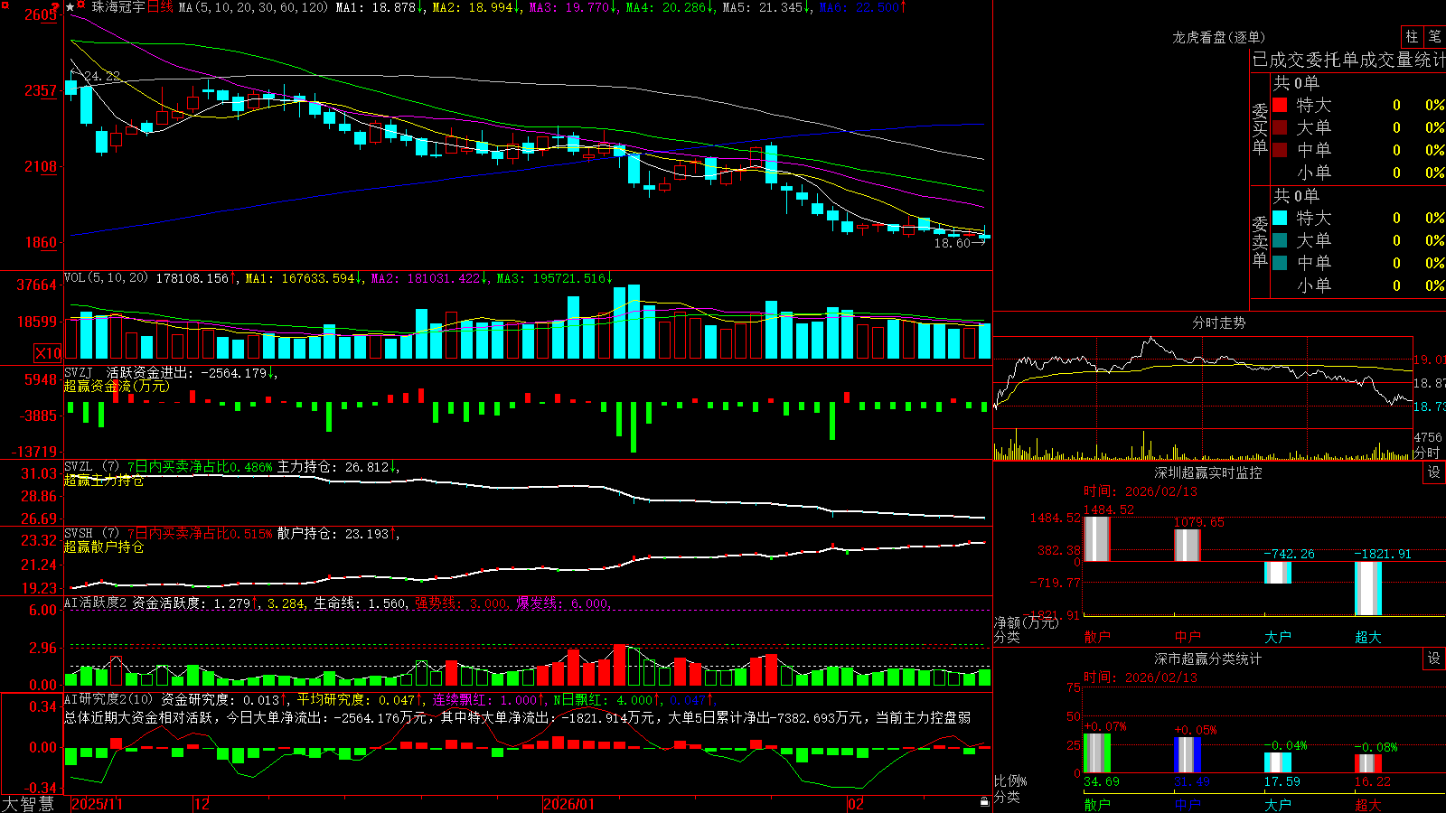Click the red gear icon beside the stock name

point(81,6)
